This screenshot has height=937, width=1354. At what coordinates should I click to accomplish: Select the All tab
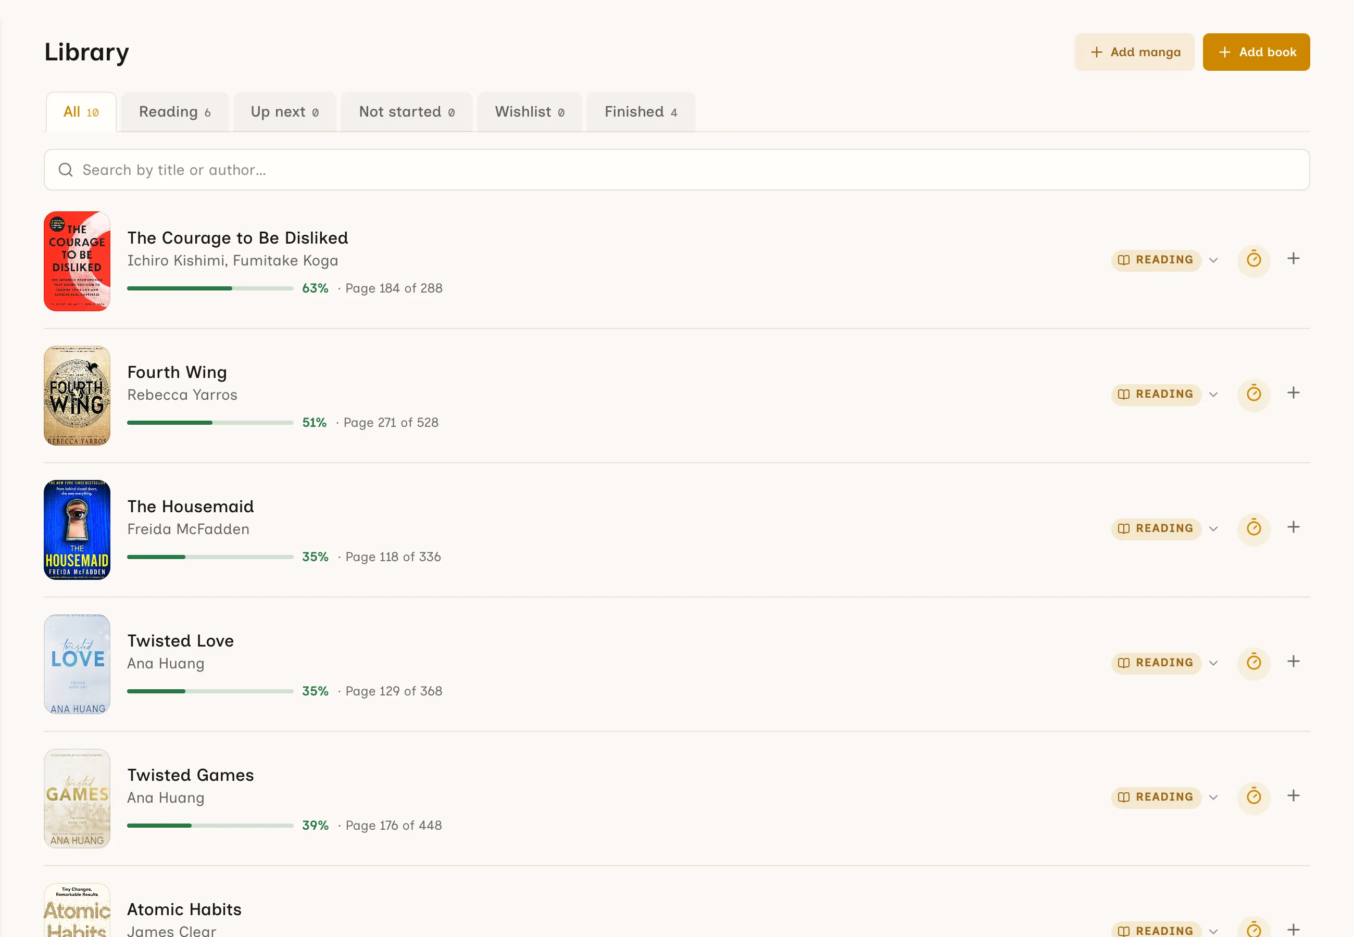pyautogui.click(x=81, y=112)
